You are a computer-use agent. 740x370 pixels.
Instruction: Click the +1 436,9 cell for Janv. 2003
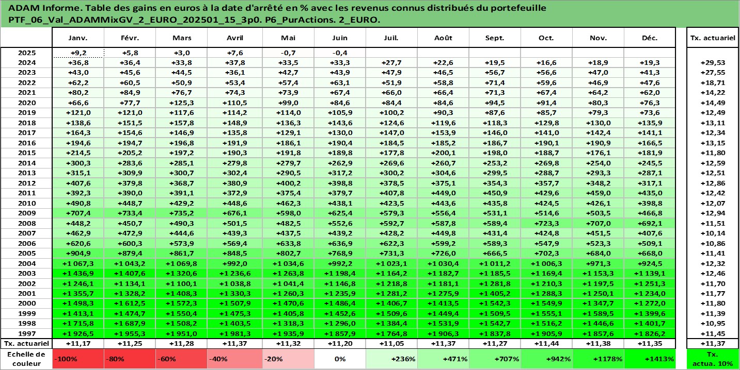pos(78,273)
